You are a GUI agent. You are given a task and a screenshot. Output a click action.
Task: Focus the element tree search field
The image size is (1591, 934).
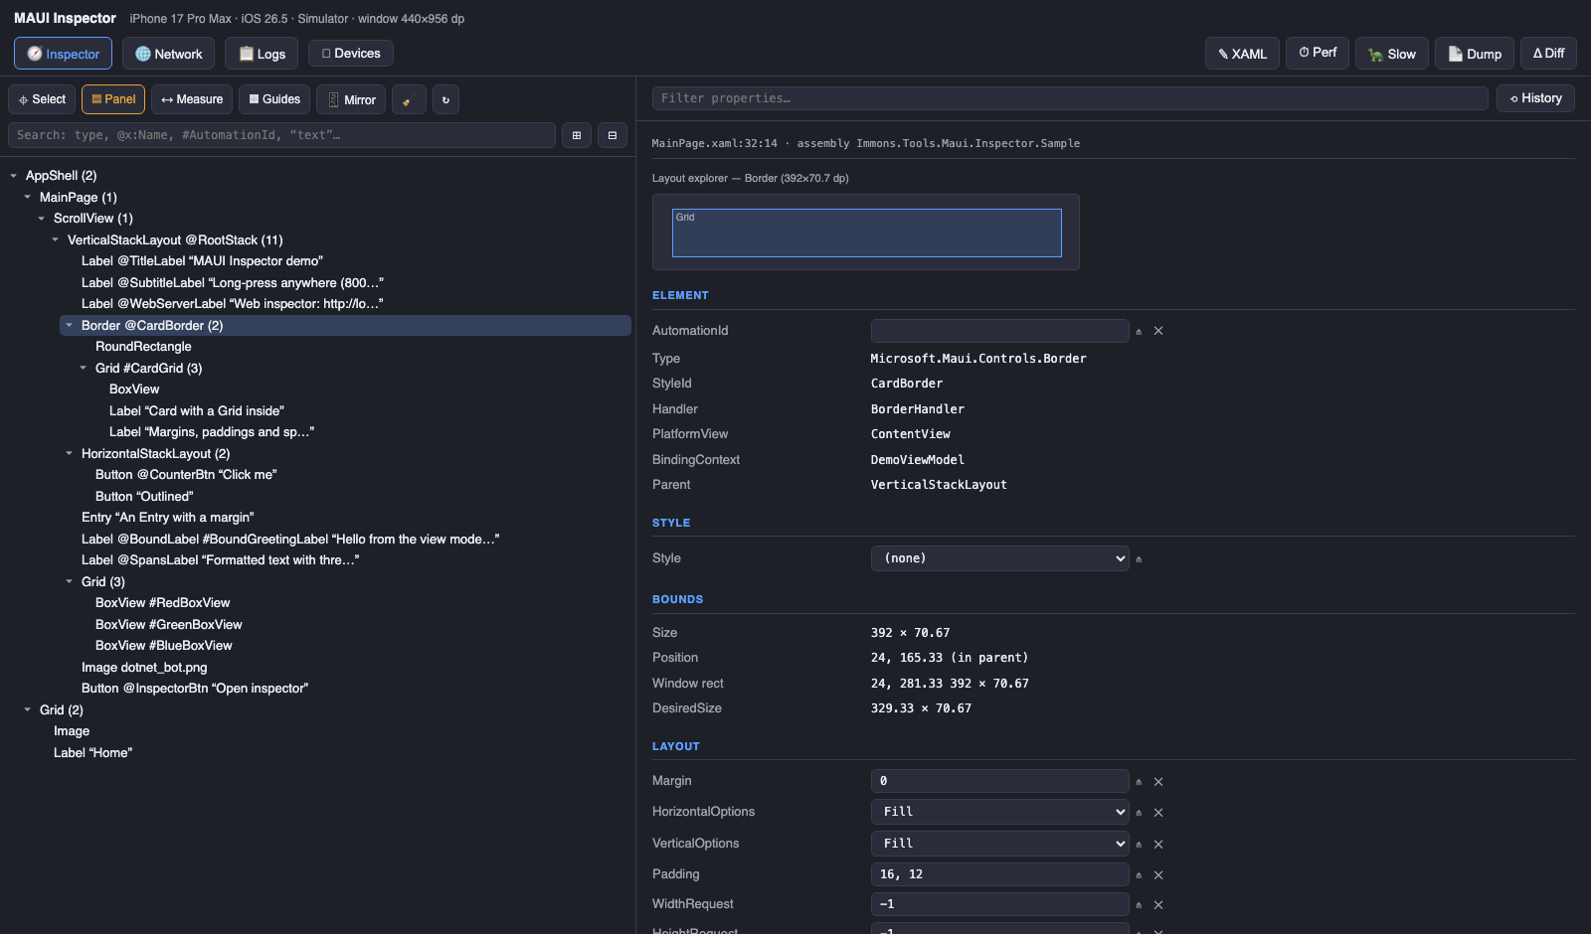[281, 135]
